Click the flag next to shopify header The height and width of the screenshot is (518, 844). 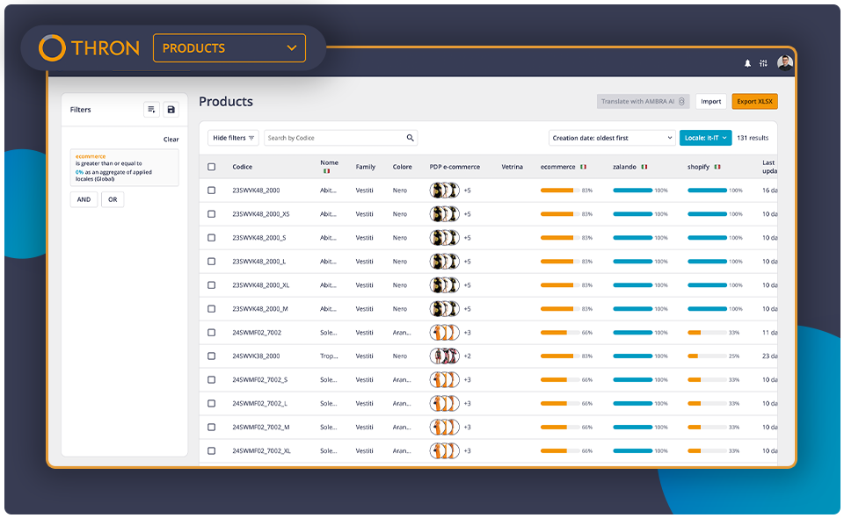coord(717,167)
